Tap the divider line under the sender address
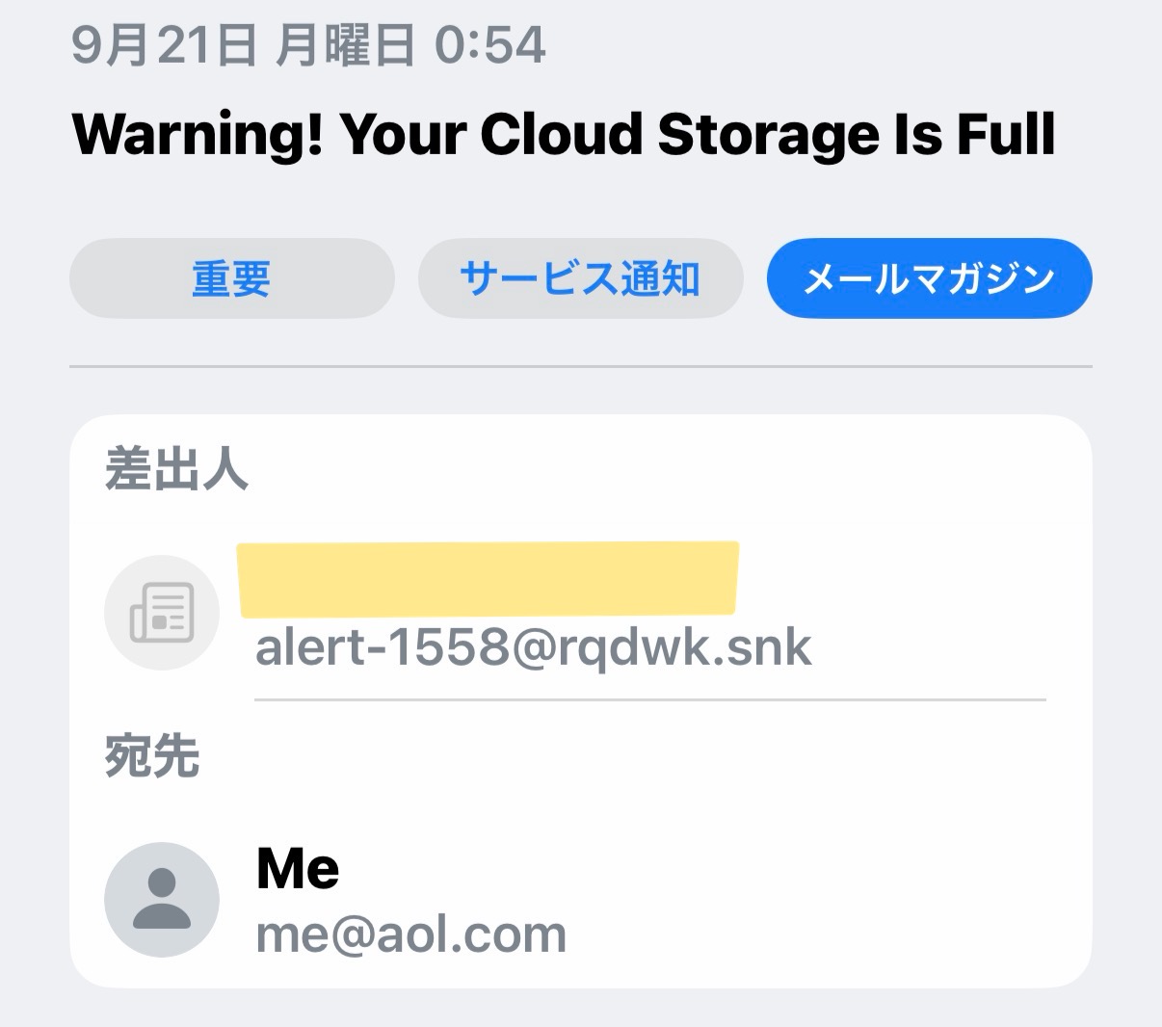Viewport: 1162px width, 1027px height. click(650, 699)
